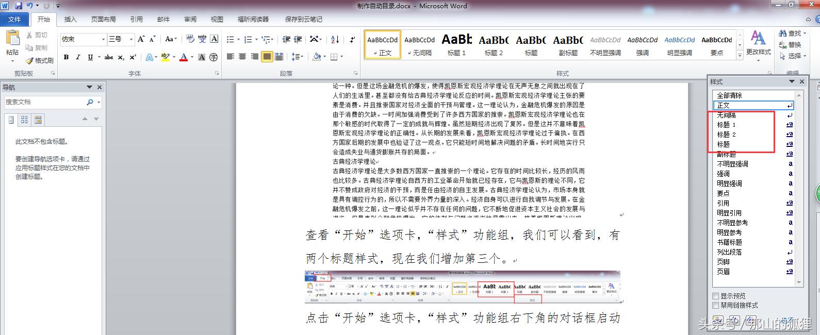Select the 无间隔 style in ribbon gallery

(419, 44)
